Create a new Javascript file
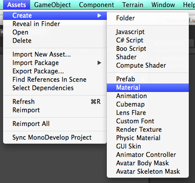195x183 pixels. 148,32
